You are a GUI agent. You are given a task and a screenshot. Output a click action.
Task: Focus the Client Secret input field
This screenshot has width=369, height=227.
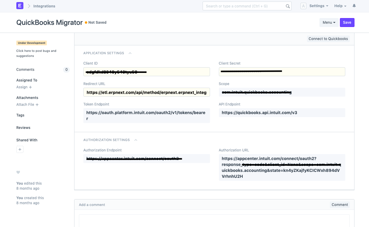click(x=282, y=72)
